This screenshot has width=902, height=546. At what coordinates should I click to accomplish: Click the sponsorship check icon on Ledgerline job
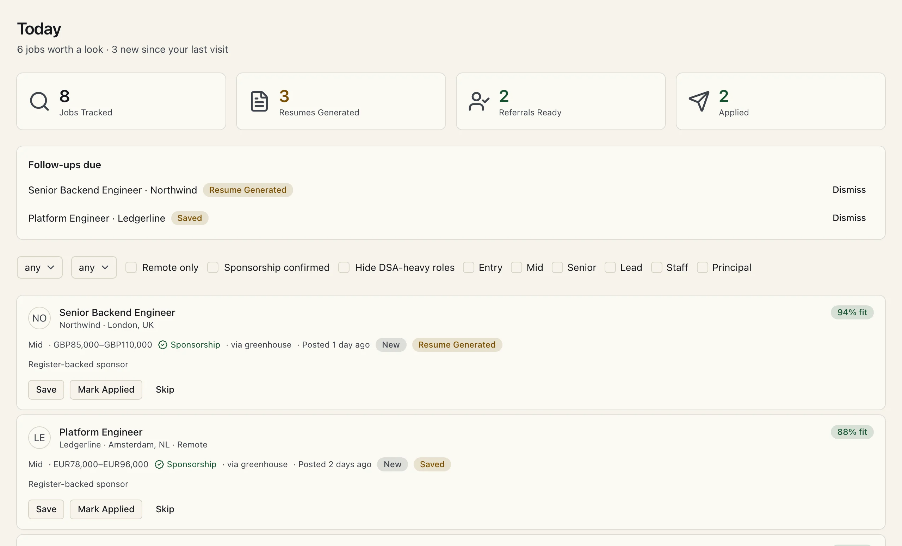[x=159, y=464]
